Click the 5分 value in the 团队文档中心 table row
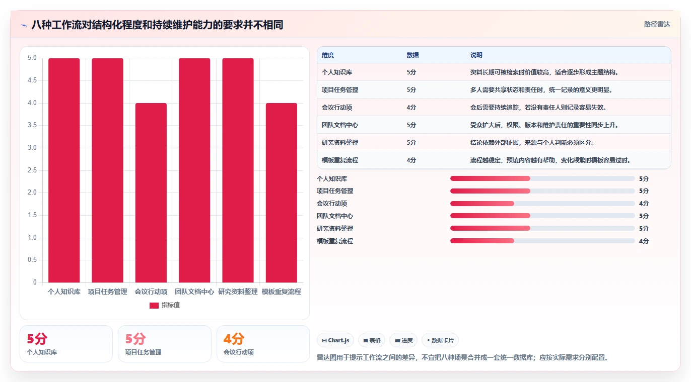Image resolution: width=691 pixels, height=382 pixels. (411, 125)
